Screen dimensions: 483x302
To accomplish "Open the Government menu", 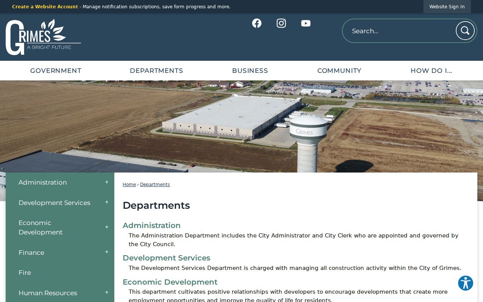I will click(x=56, y=71).
